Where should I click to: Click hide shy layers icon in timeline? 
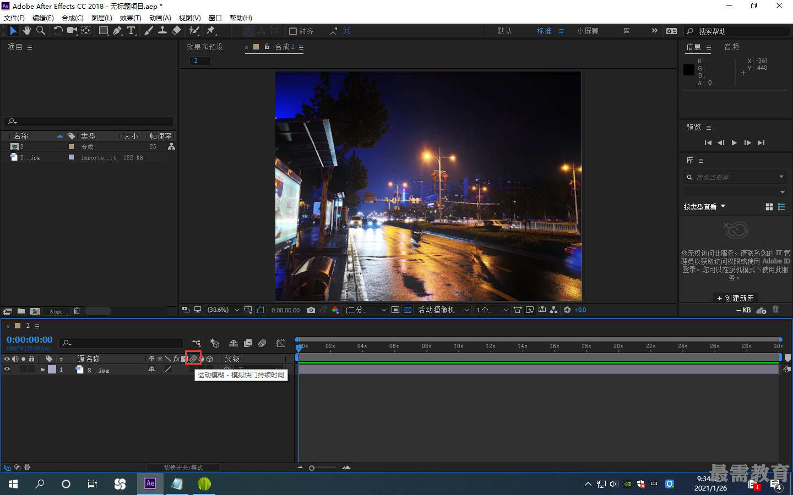(x=233, y=343)
